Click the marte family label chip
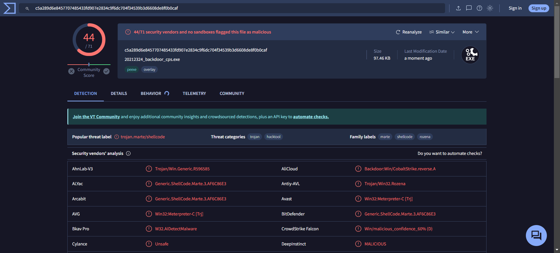Screen dimensions: 560x253 tap(385, 137)
